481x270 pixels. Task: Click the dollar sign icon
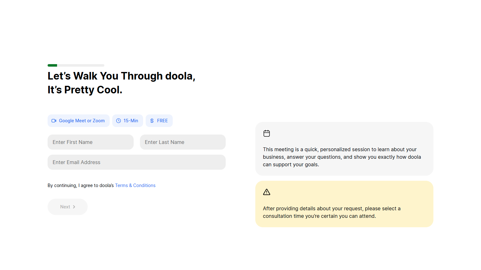152,121
